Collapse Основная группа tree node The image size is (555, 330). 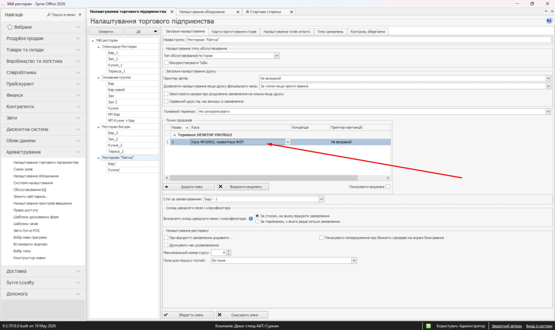pyautogui.click(x=99, y=77)
